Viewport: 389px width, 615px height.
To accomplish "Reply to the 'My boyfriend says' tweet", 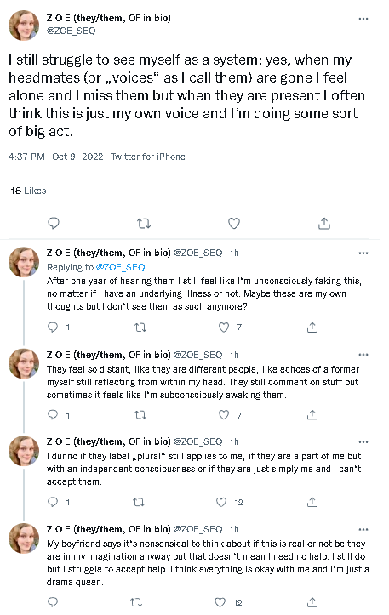I will pos(53,602).
